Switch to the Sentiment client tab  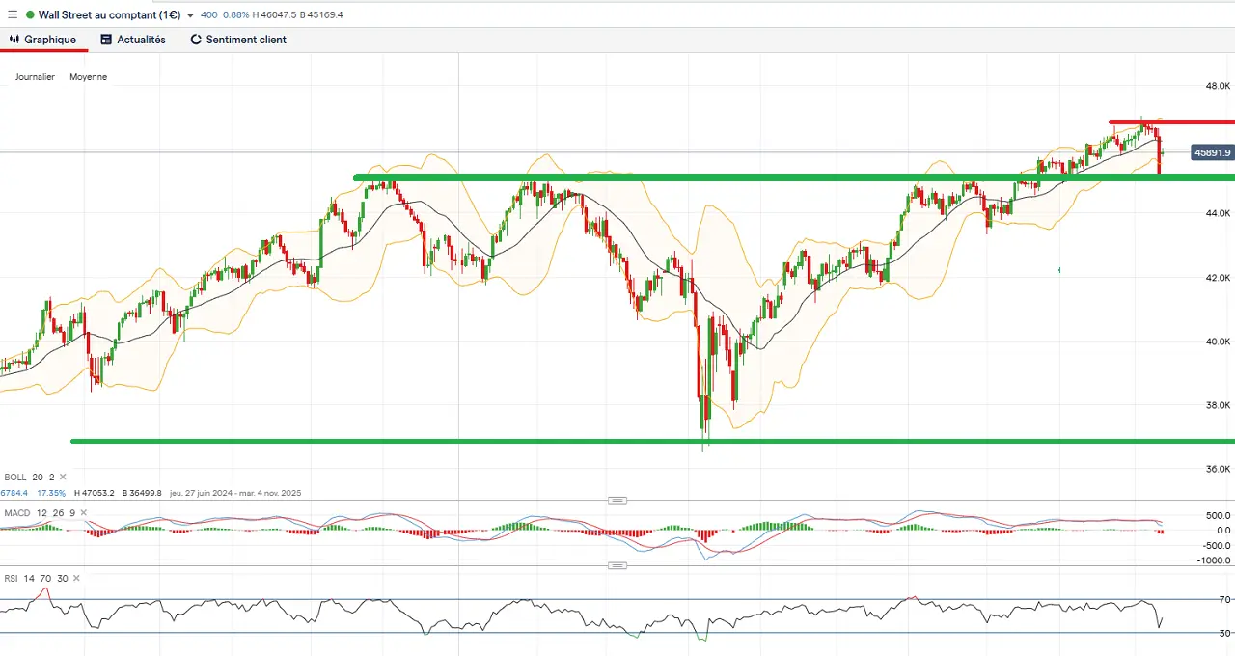246,40
